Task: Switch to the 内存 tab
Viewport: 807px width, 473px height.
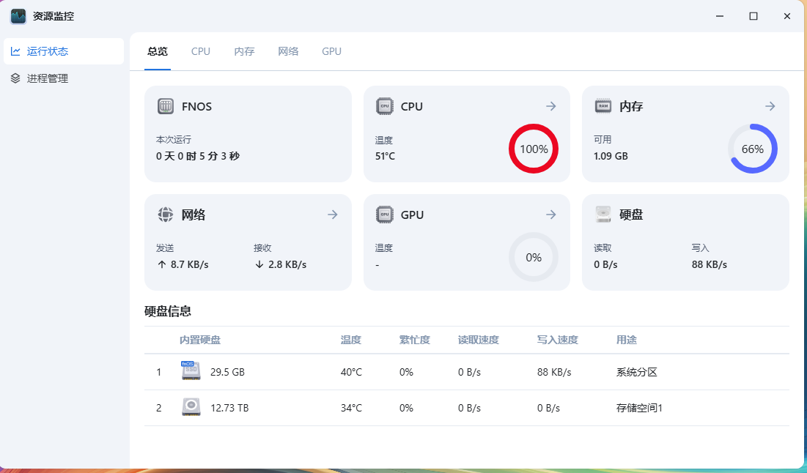Action: tap(245, 51)
